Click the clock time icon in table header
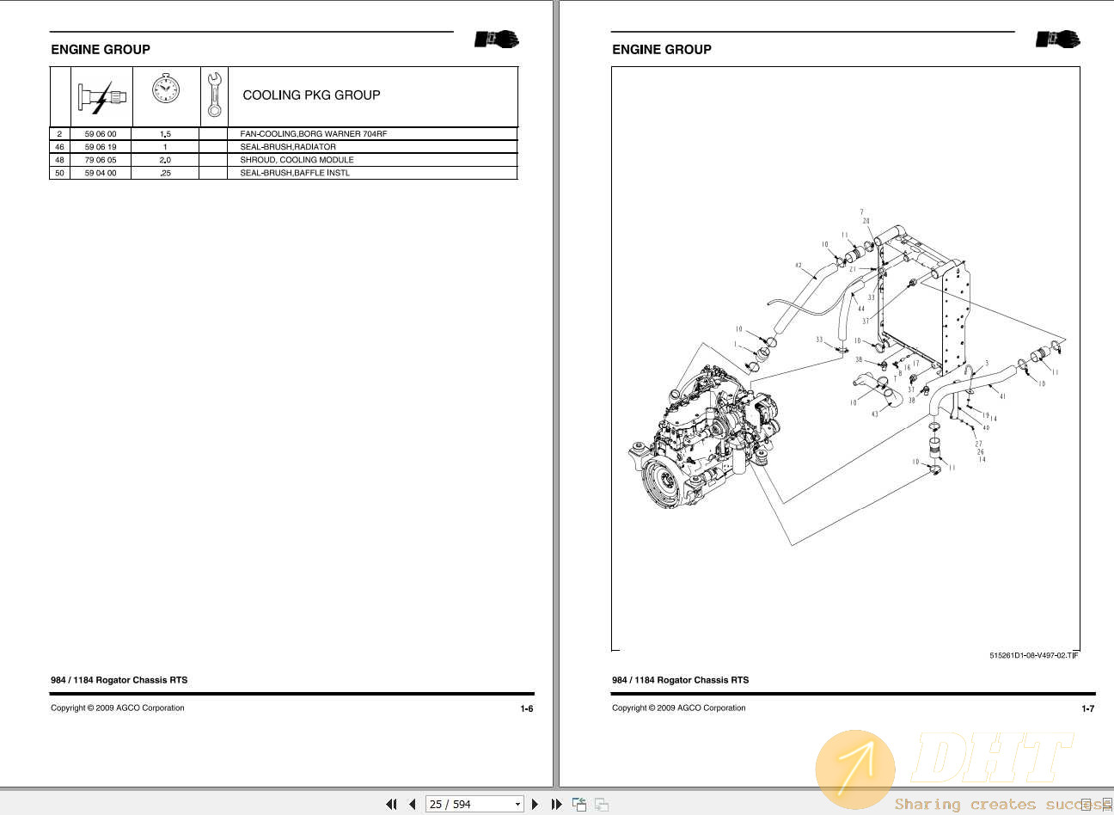 pyautogui.click(x=166, y=89)
